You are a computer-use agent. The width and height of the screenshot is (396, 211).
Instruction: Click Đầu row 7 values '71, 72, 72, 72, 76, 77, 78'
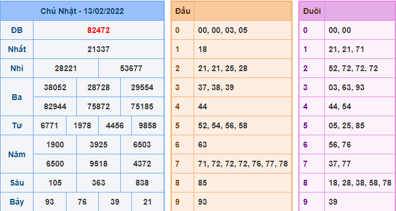(x=243, y=164)
